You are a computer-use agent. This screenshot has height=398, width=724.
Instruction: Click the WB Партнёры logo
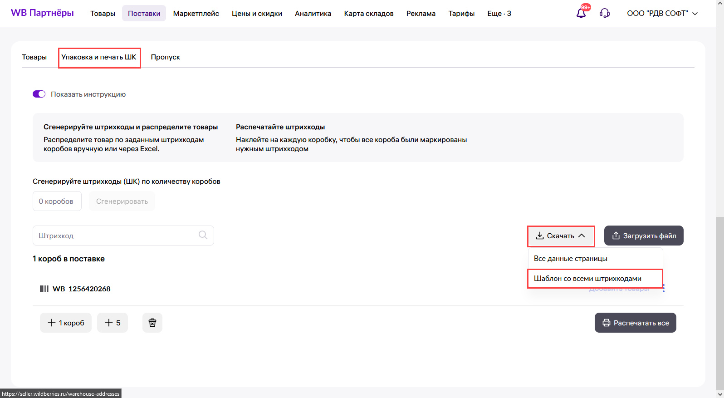[42, 13]
